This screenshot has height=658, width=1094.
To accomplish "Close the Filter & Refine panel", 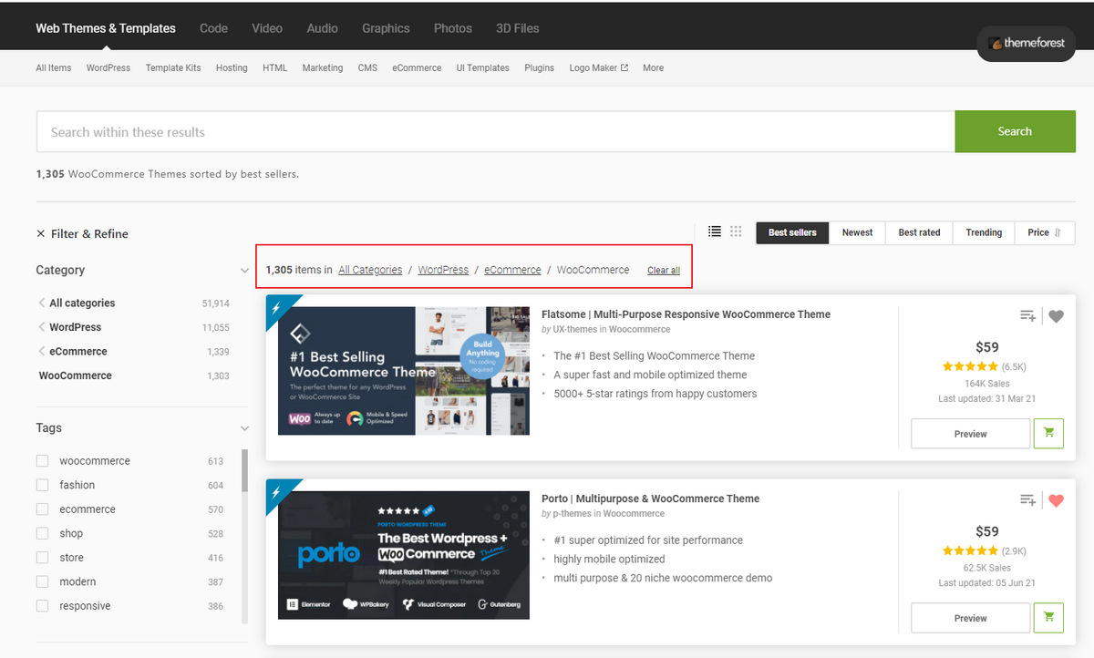I will pos(41,234).
